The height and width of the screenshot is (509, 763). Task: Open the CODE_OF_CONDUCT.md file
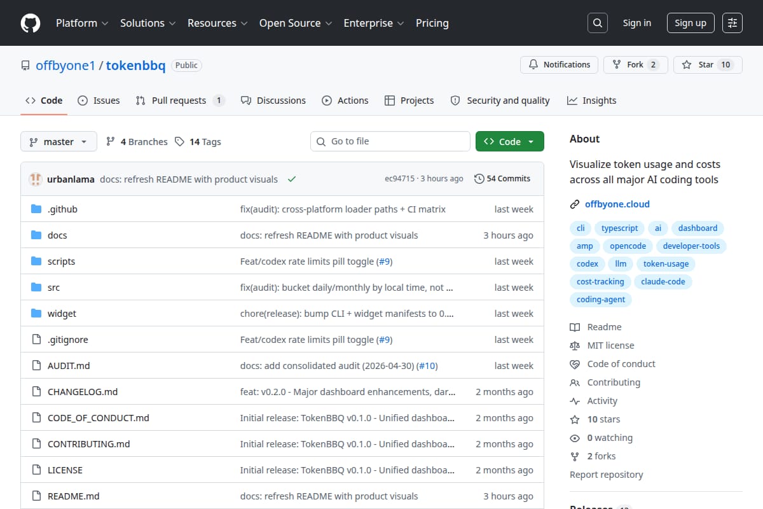[x=99, y=418]
